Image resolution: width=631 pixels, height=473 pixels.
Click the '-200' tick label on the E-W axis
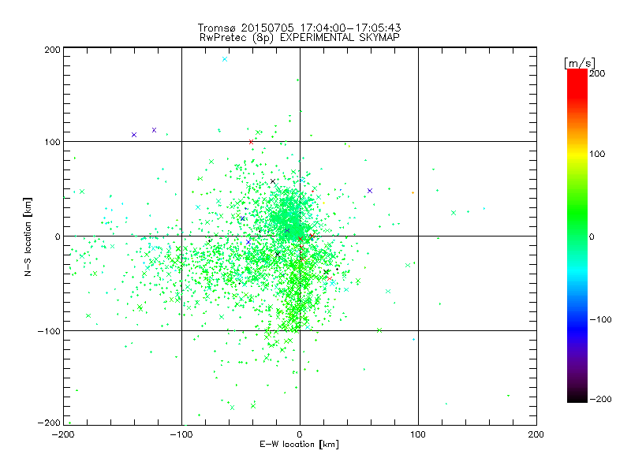(x=63, y=434)
